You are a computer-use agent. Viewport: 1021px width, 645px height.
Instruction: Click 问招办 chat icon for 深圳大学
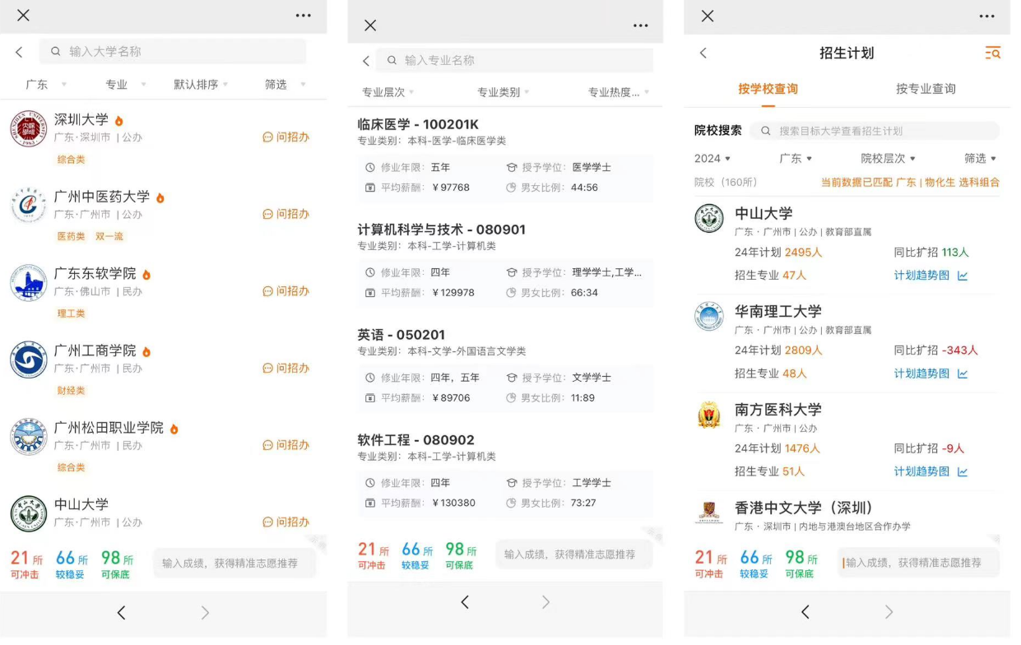click(x=267, y=137)
